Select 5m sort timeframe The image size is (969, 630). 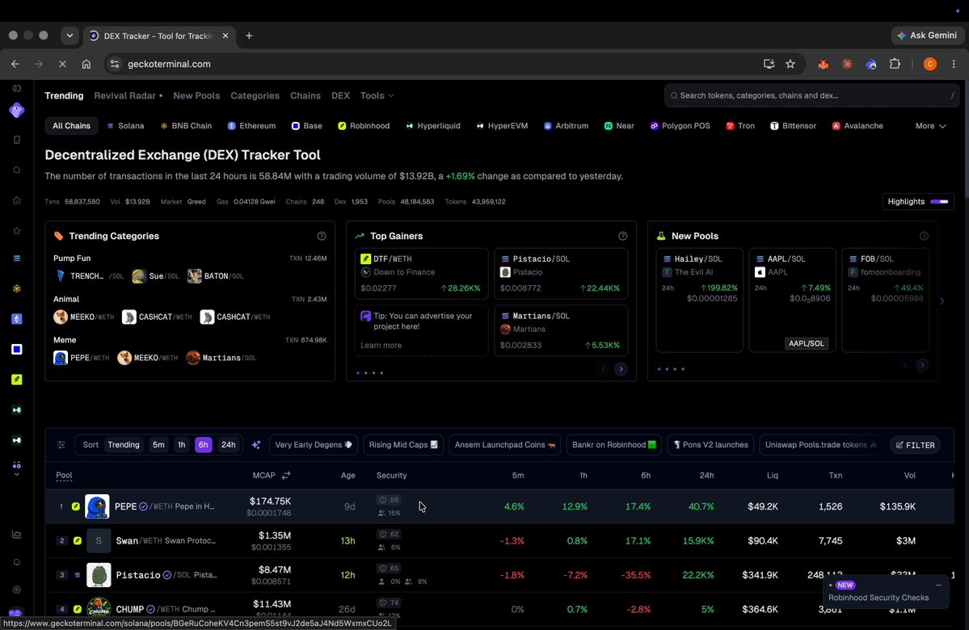tap(159, 445)
